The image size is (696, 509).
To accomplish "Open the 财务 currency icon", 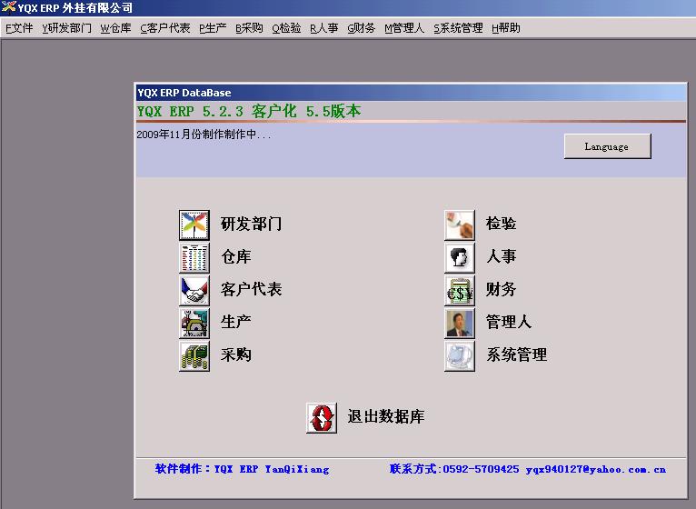I will [460, 290].
